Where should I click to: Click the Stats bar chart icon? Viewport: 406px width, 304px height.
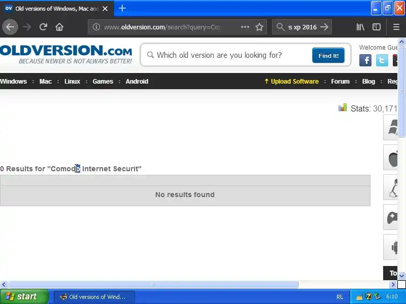(x=342, y=107)
